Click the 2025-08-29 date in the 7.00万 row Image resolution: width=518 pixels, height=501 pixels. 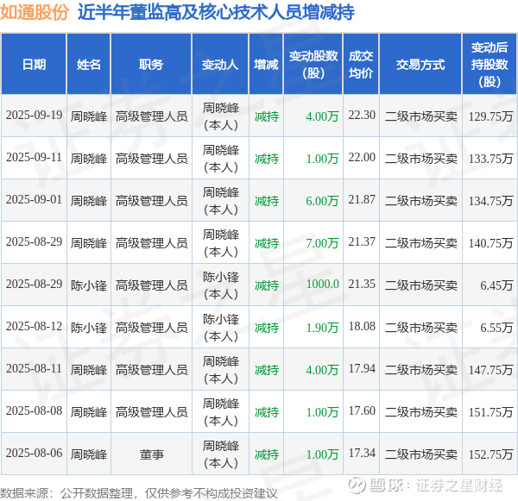pos(34,242)
